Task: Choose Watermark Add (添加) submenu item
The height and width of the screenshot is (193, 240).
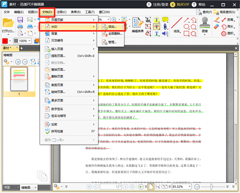Action: (110, 27)
